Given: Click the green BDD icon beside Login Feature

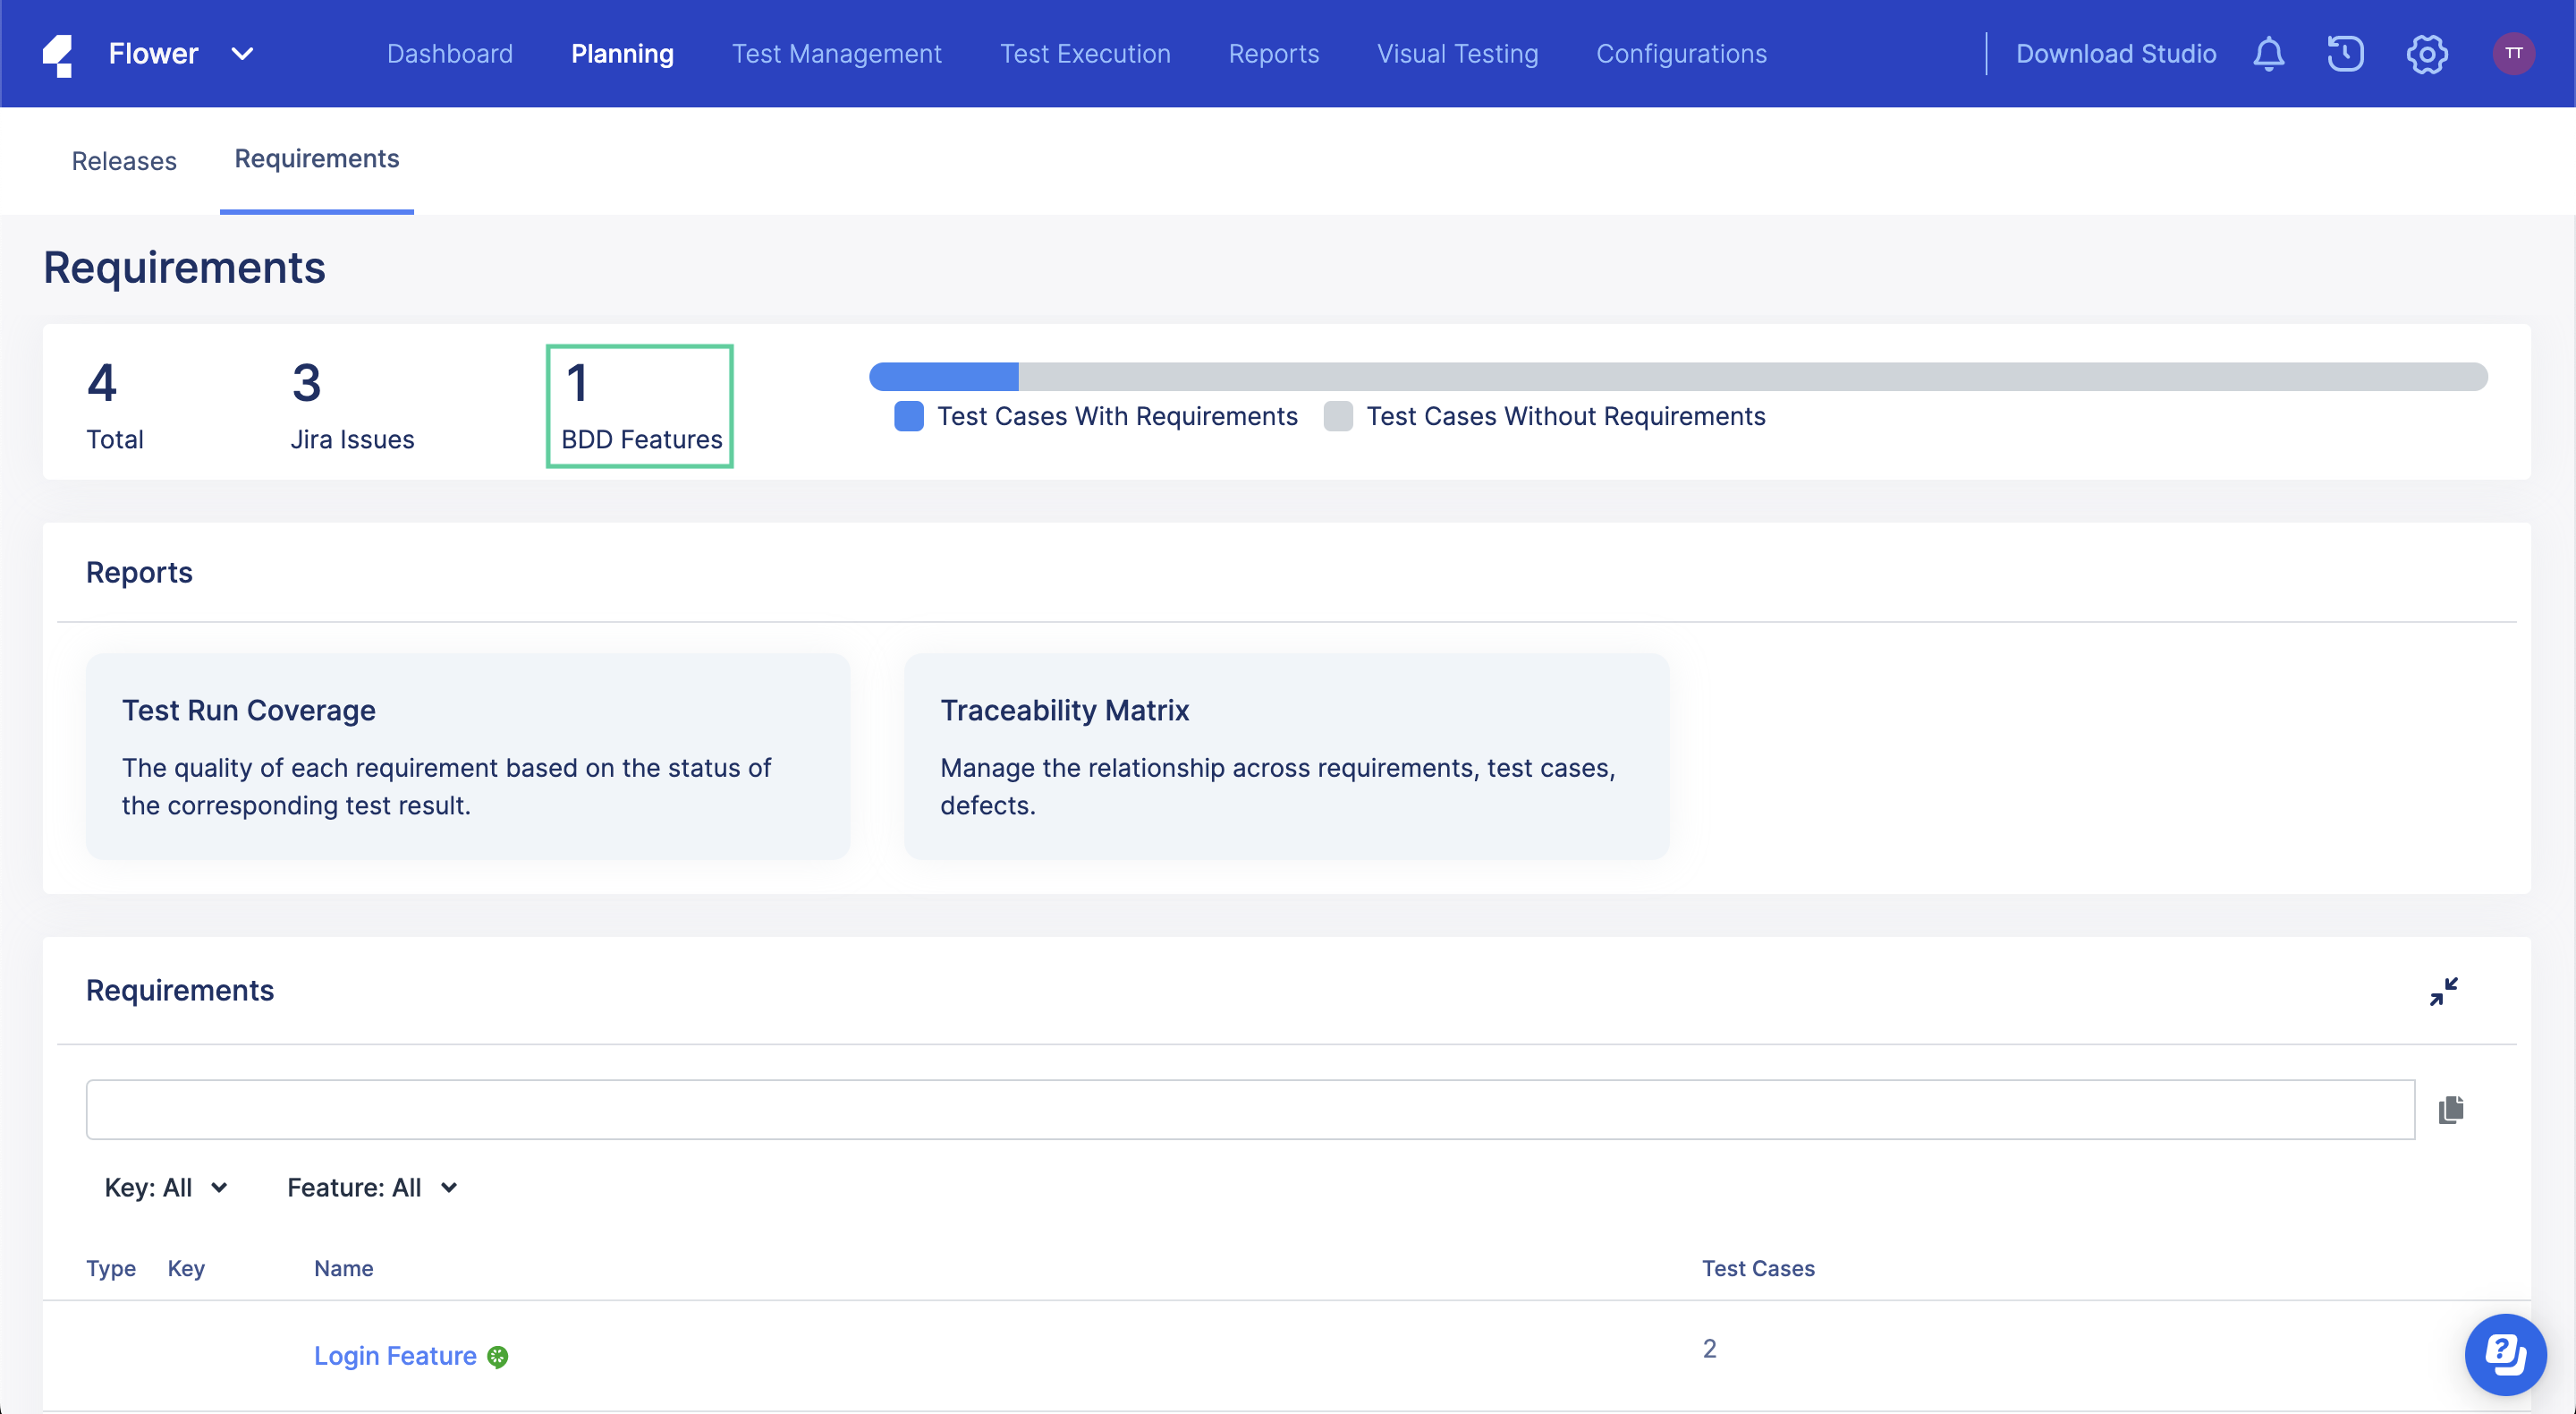Looking at the screenshot, I should 497,1356.
